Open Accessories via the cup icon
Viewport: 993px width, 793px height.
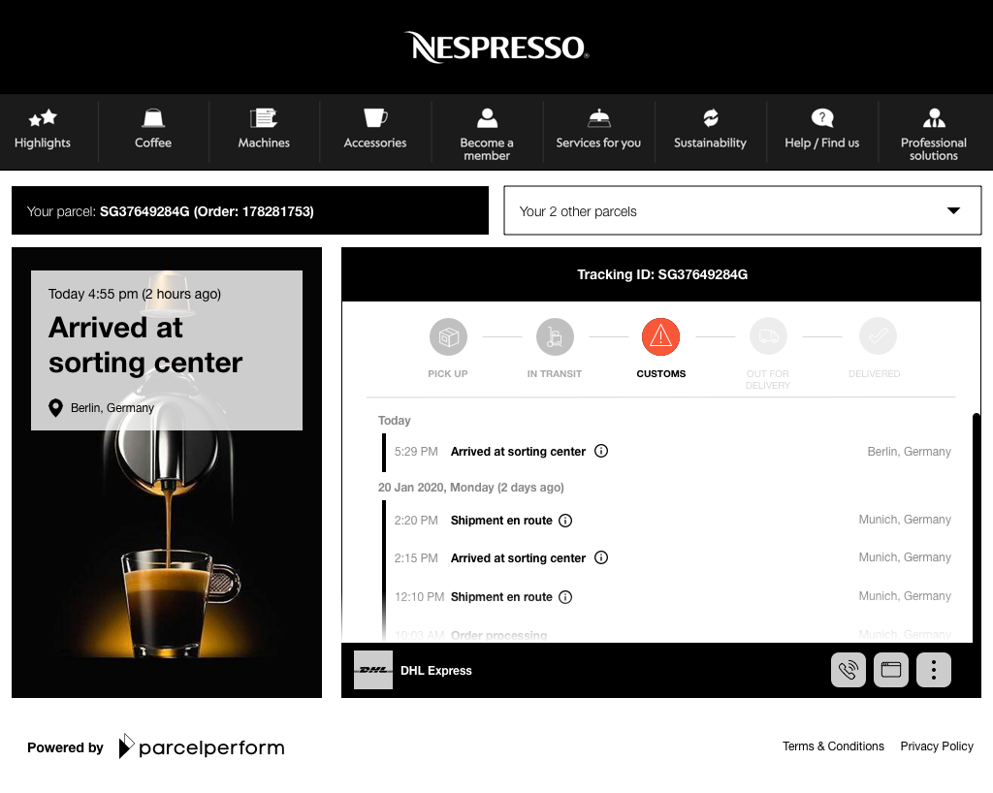click(375, 117)
